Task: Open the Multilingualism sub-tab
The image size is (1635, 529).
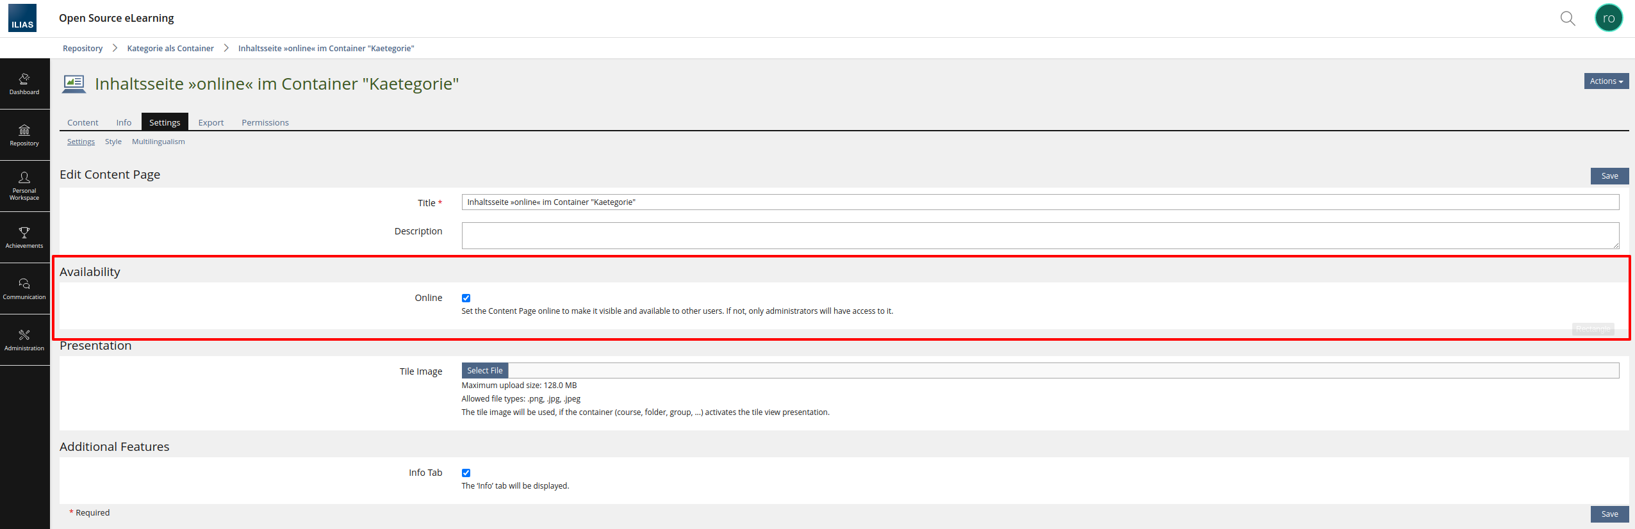Action: click(x=158, y=142)
